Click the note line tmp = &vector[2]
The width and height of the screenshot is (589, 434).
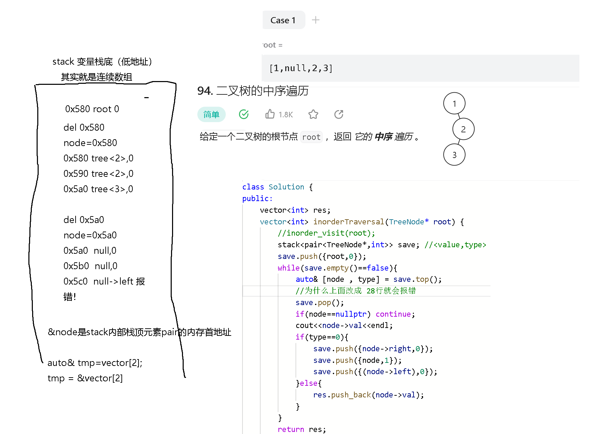point(85,378)
